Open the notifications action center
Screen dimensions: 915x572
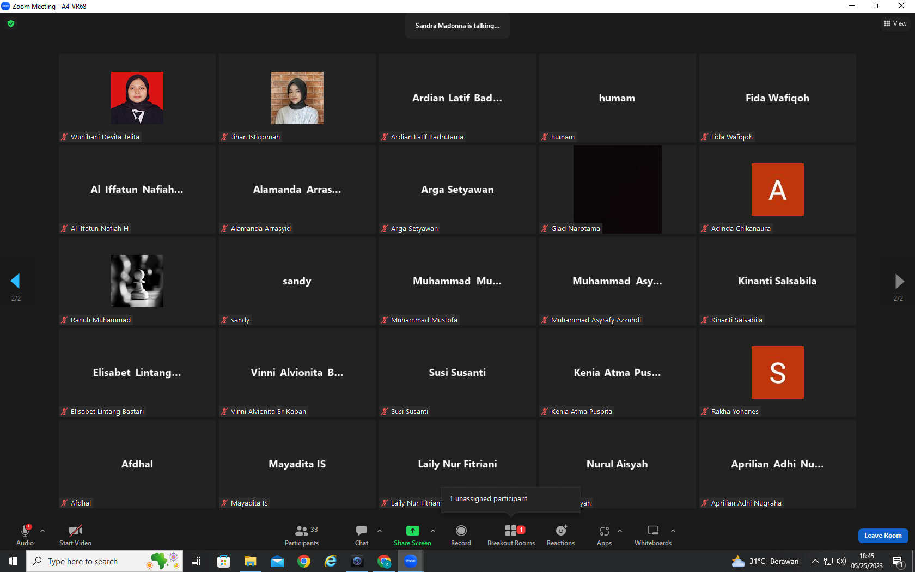899,562
